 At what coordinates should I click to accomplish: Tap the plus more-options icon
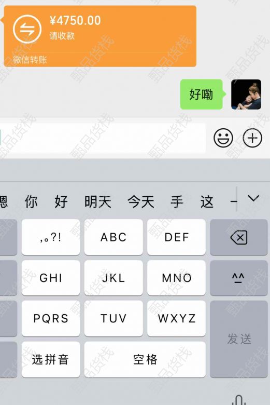pos(252,138)
